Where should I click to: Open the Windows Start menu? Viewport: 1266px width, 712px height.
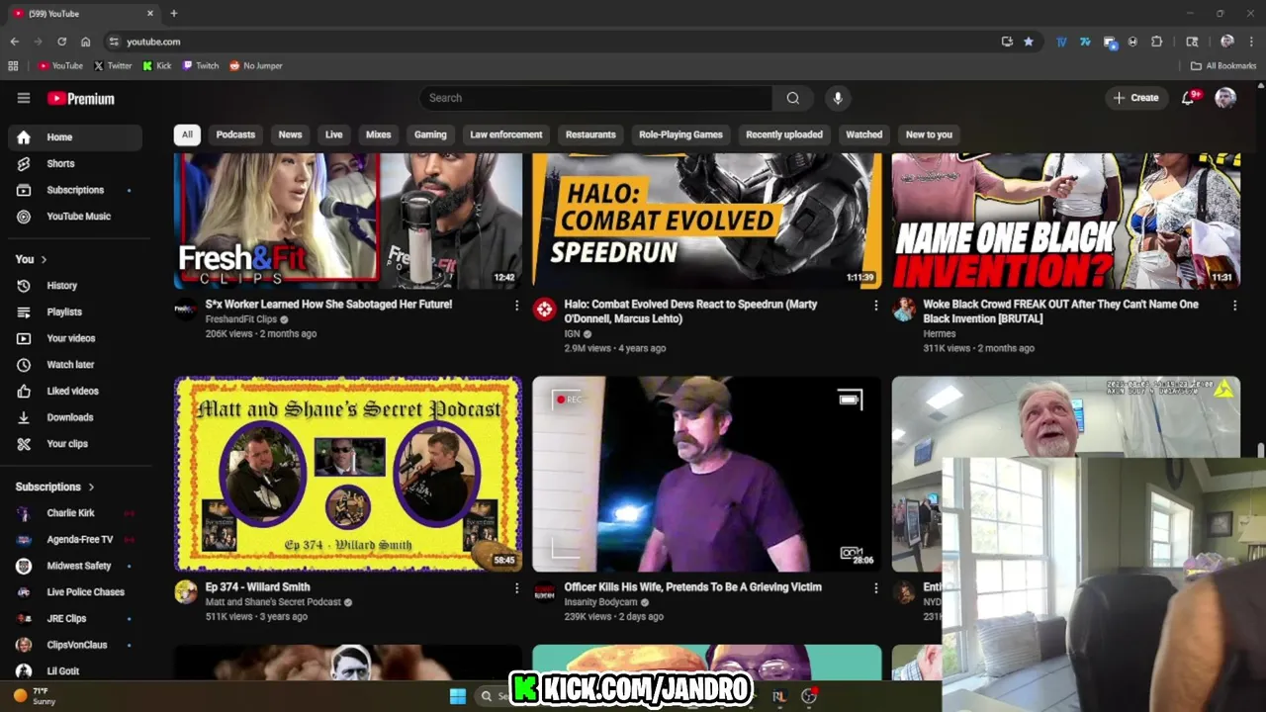[458, 696]
